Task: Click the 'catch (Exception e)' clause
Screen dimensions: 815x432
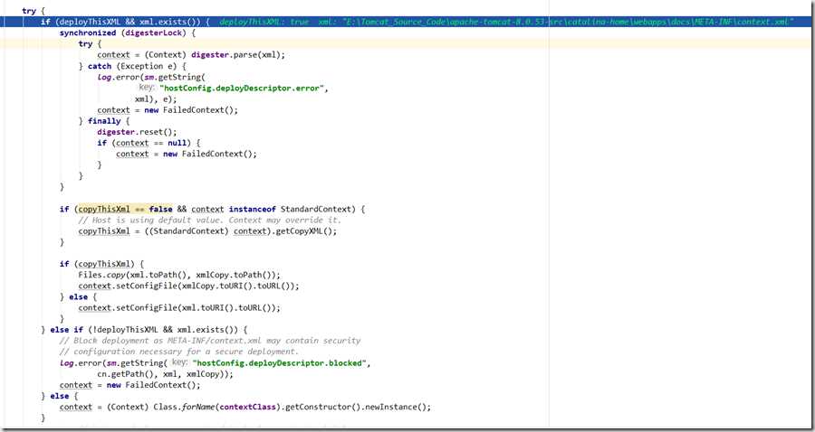Action: pyautogui.click(x=138, y=66)
